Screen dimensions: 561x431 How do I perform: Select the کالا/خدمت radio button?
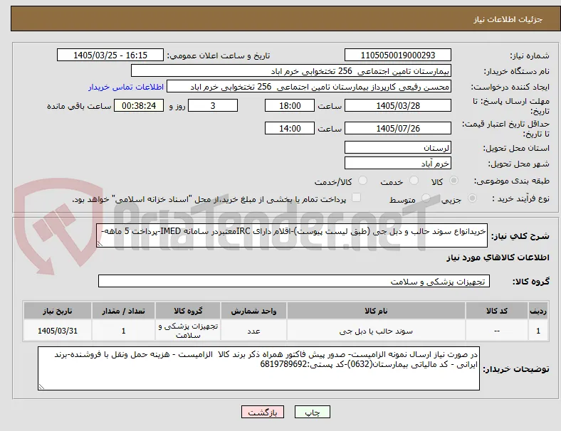pos(362,181)
